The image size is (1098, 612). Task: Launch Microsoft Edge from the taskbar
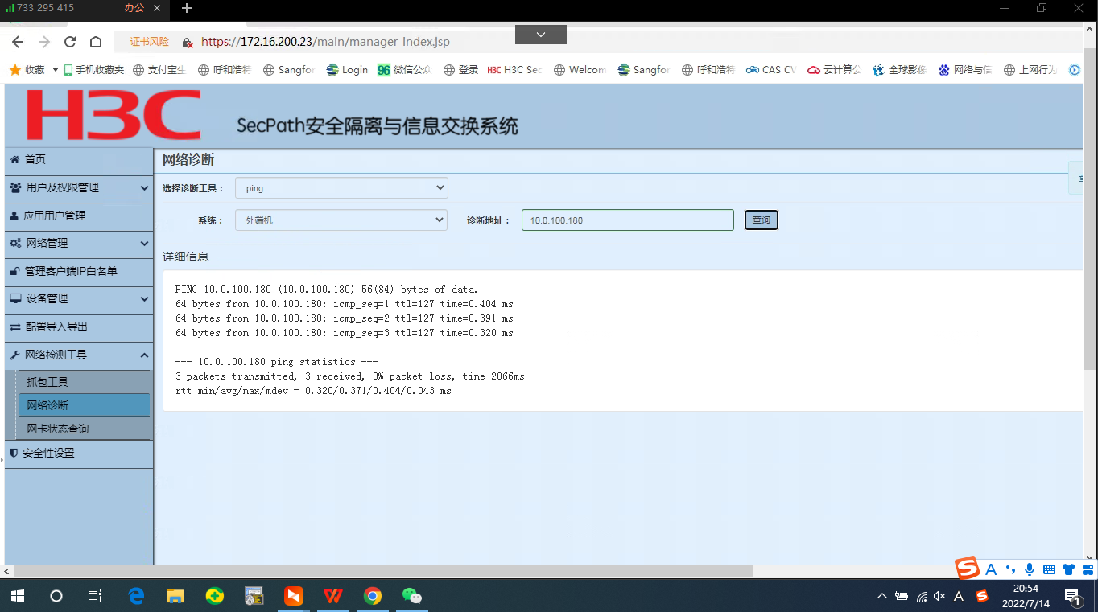click(x=136, y=596)
